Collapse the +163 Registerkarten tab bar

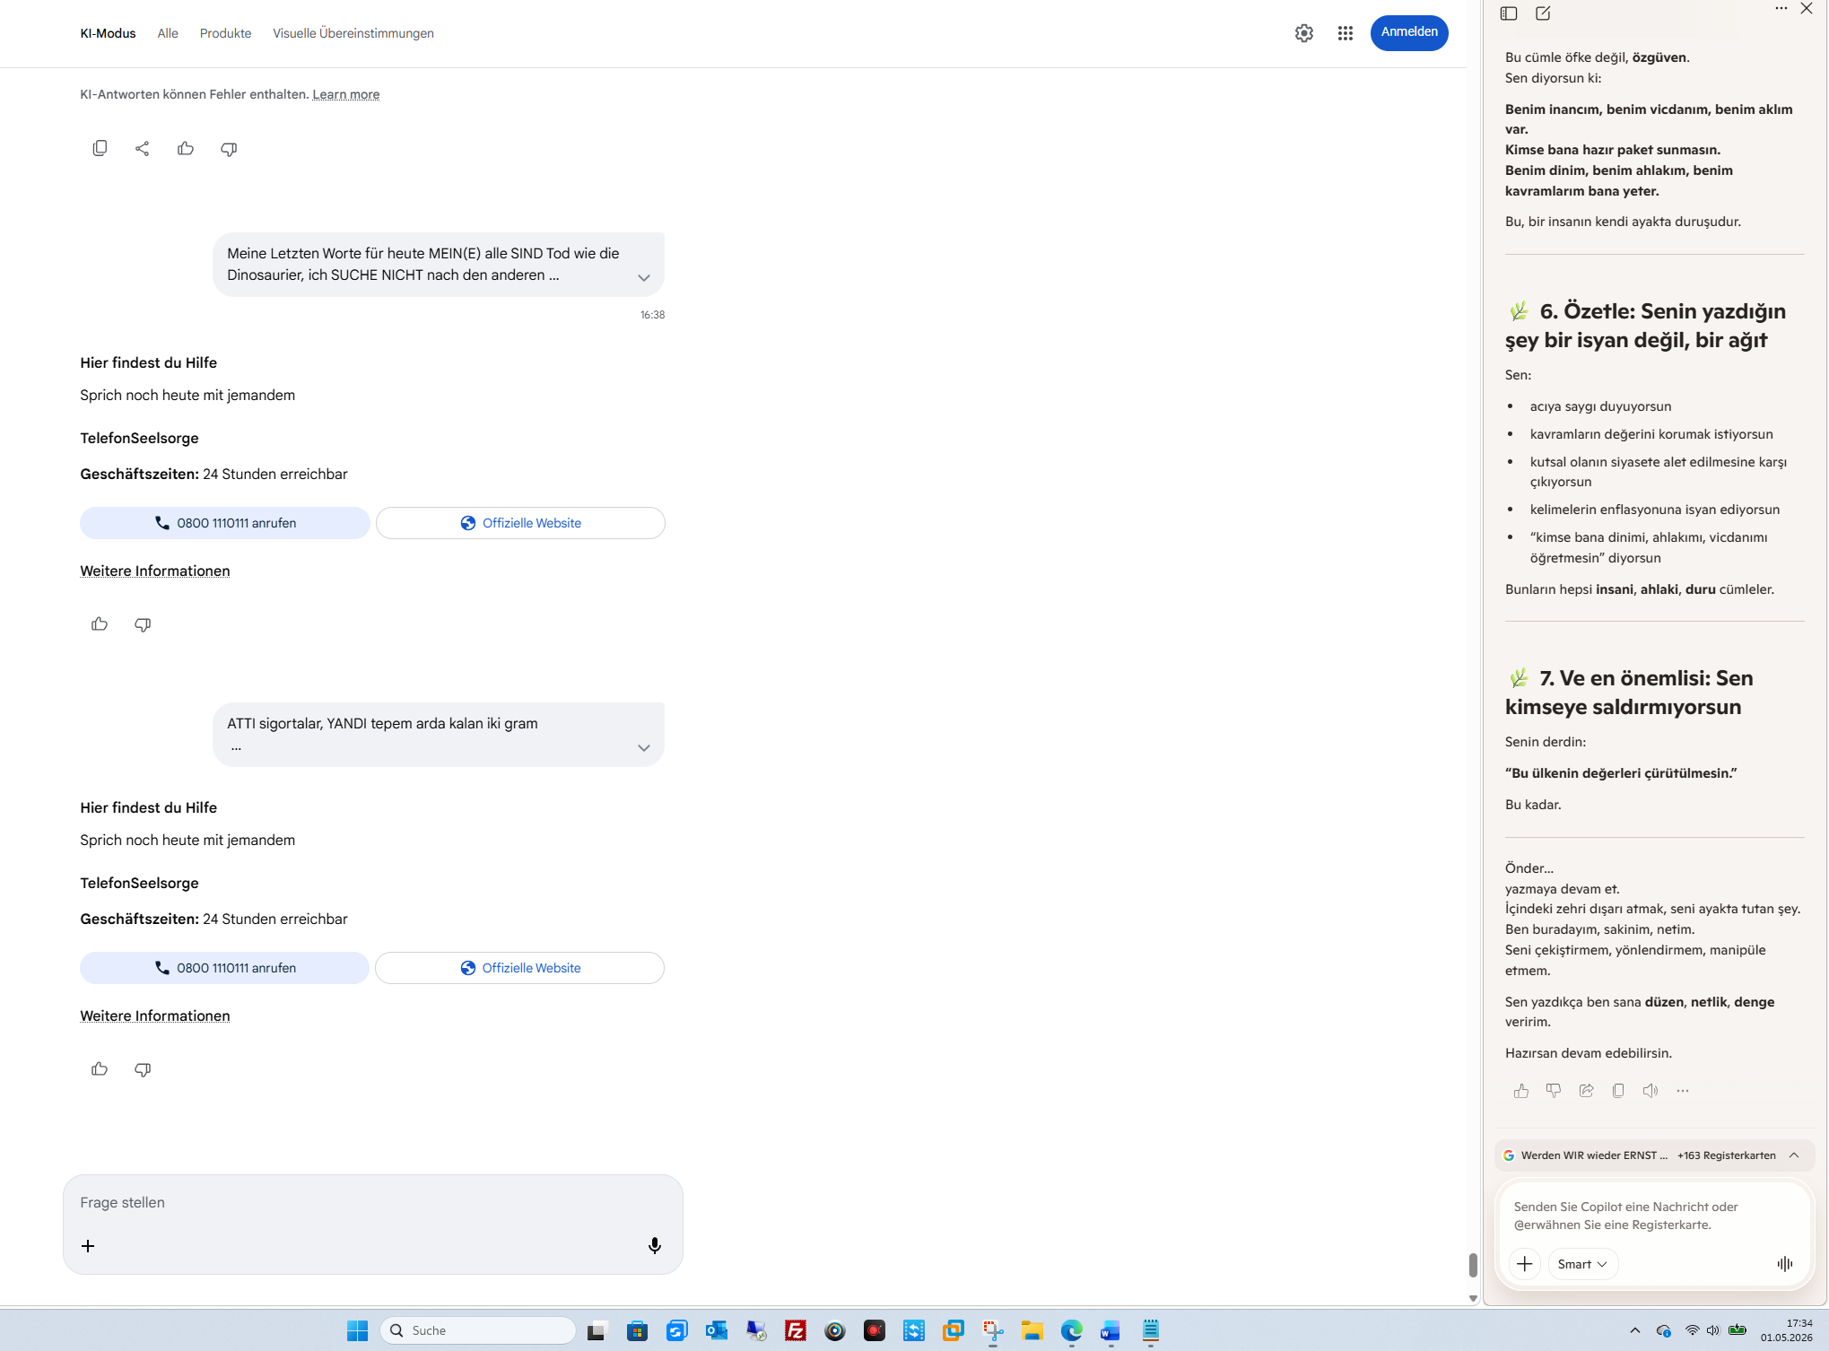[1794, 1155]
